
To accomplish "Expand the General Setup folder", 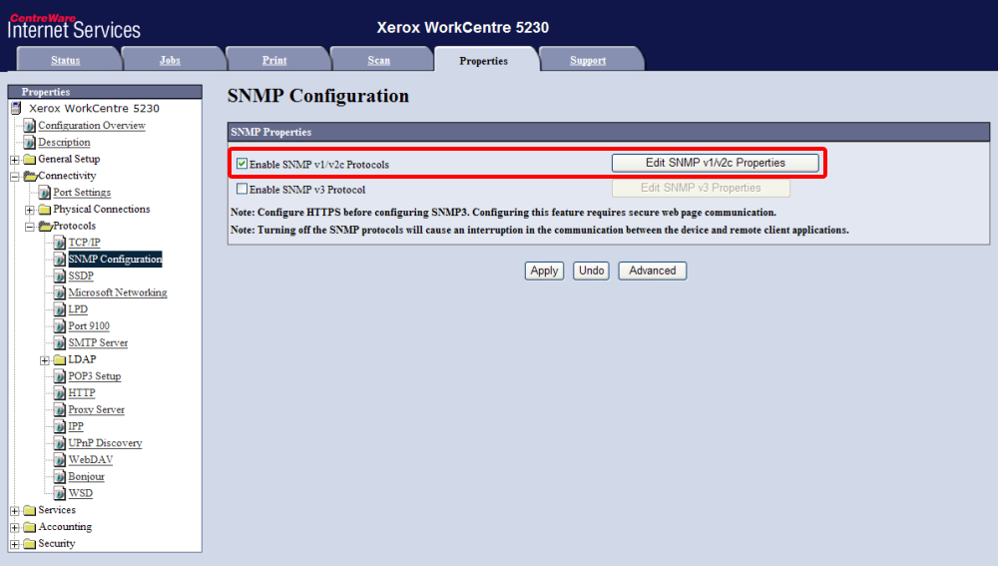I will point(15,160).
